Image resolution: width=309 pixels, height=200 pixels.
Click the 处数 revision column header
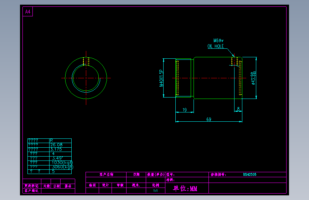(x=47, y=186)
